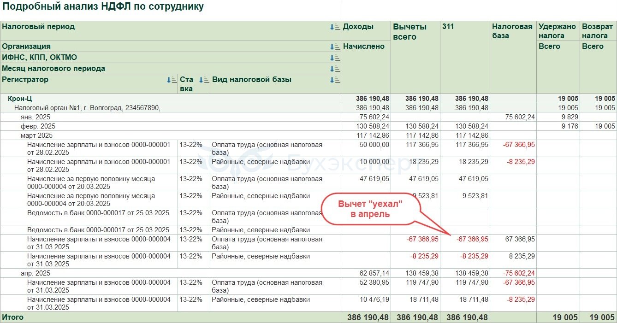
Task: Click the 386 190,48 total in Доходы footer
Action: [368, 317]
